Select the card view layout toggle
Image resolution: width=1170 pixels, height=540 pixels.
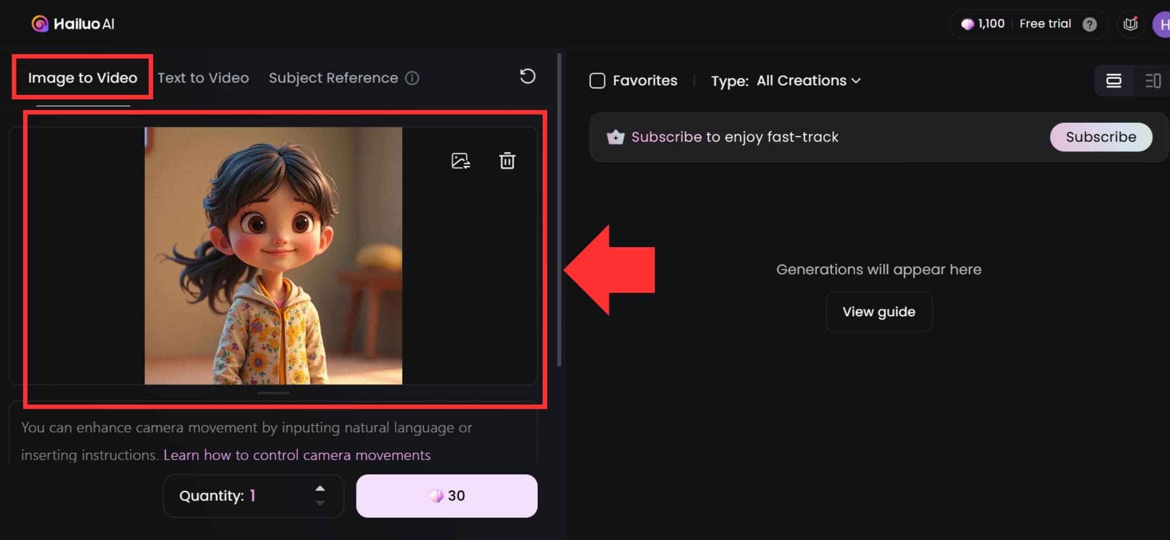[1113, 80]
